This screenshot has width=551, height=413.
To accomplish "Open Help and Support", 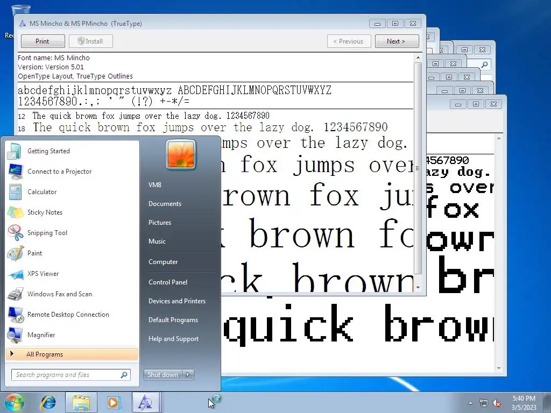I will 173,339.
